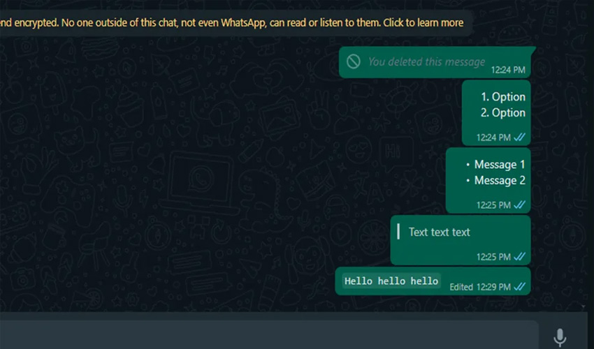Click the read ticks beside the 12:29 PM timestamp

(x=519, y=287)
